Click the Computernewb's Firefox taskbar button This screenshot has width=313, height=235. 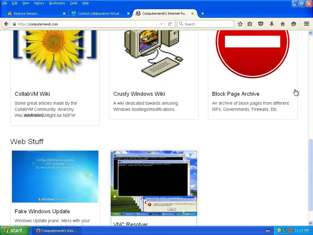click(x=57, y=231)
